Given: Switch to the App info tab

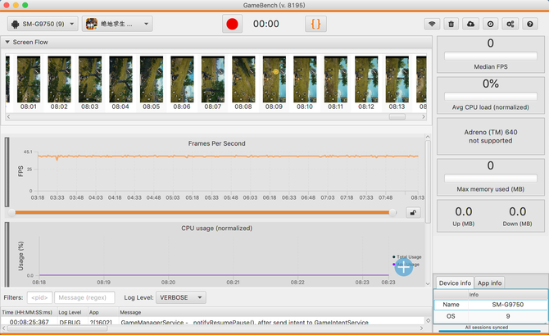Looking at the screenshot, I should pyautogui.click(x=489, y=283).
